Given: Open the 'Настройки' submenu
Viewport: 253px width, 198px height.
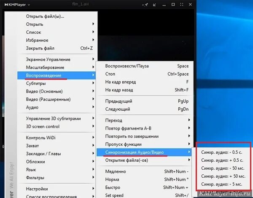Looking at the screenshot, I should pyautogui.click(x=57, y=189).
